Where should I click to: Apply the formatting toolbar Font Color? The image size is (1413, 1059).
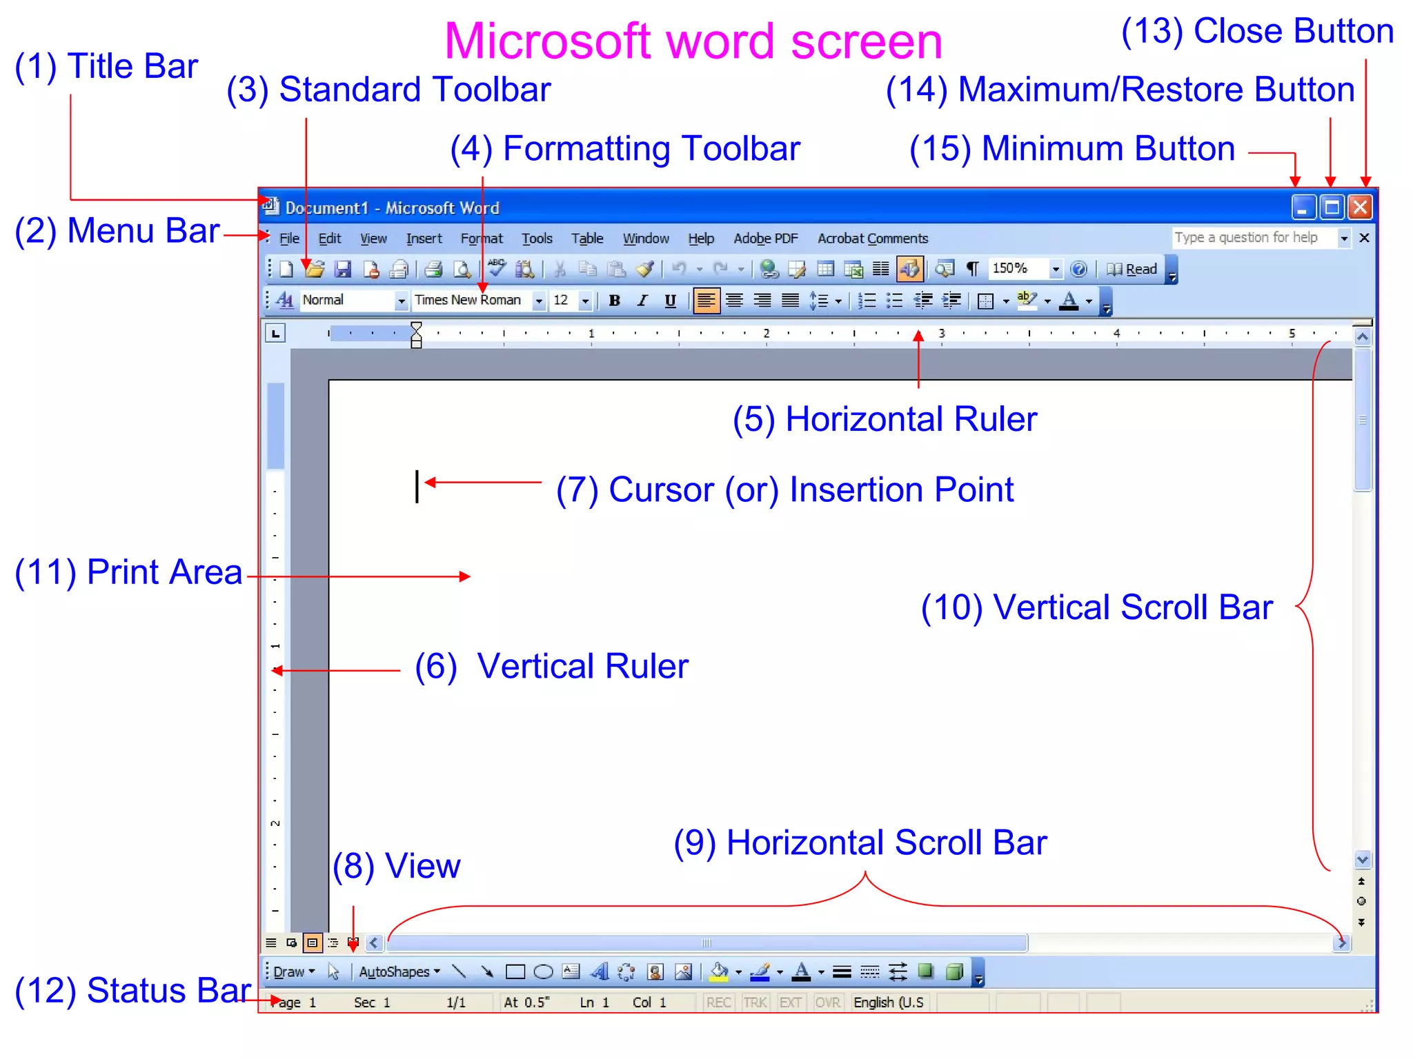(x=1069, y=301)
